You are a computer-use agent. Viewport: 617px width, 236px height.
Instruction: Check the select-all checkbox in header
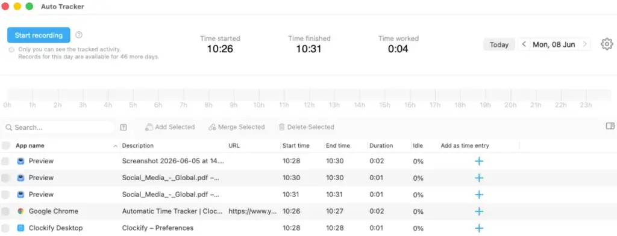[x=5, y=145]
